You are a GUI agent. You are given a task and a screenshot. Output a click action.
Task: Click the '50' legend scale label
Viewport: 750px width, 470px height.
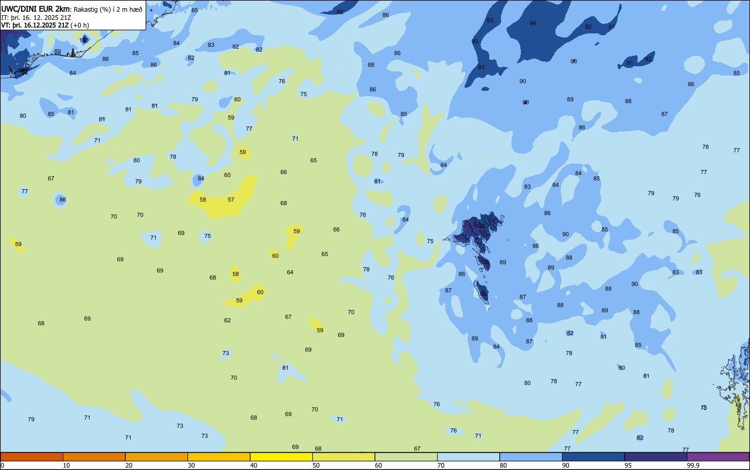pos(316,465)
